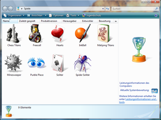Viewport: 161px width, 120px height.
Task: Open the Spider Solitär spider icon
Action: (x=82, y=63)
